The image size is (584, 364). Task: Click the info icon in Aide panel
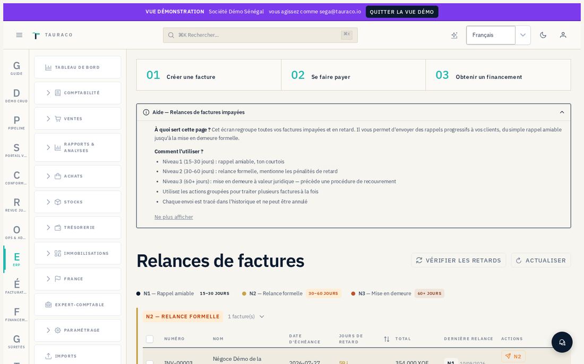click(147, 112)
